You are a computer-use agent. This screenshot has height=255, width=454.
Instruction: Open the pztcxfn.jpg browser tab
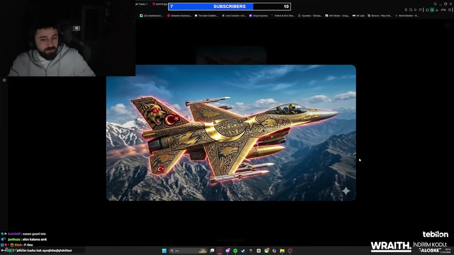159,4
